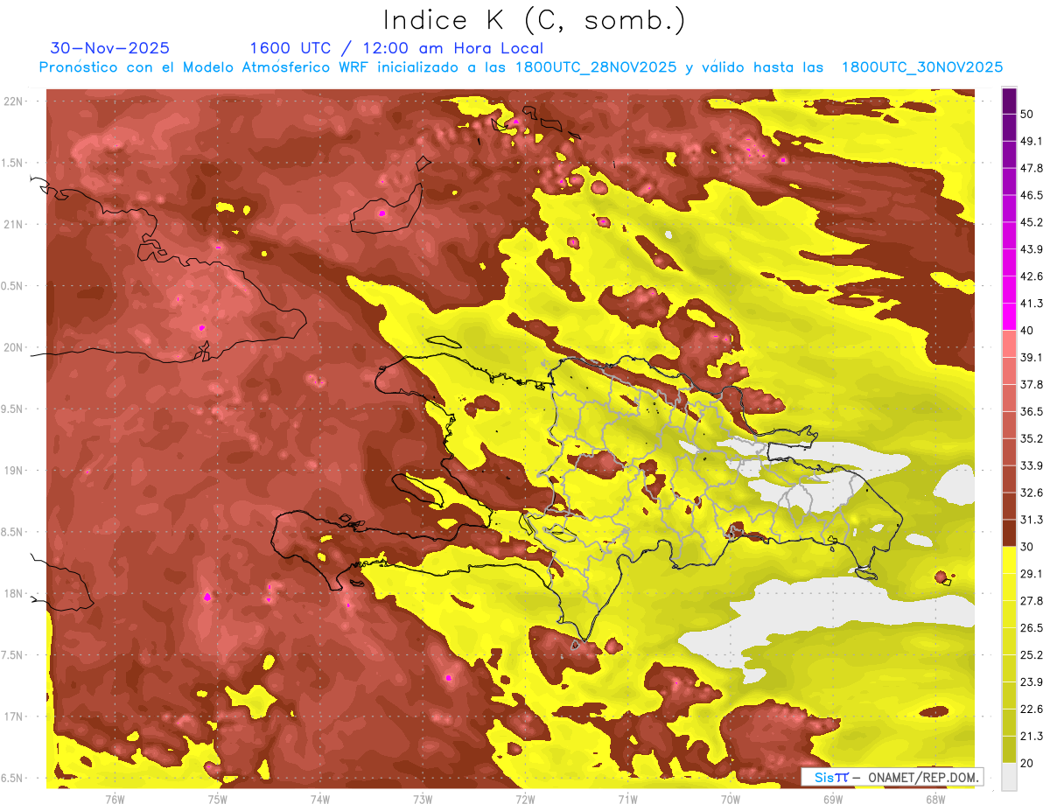Click the magenta swatch between 40 and 41.3

coord(1009,317)
